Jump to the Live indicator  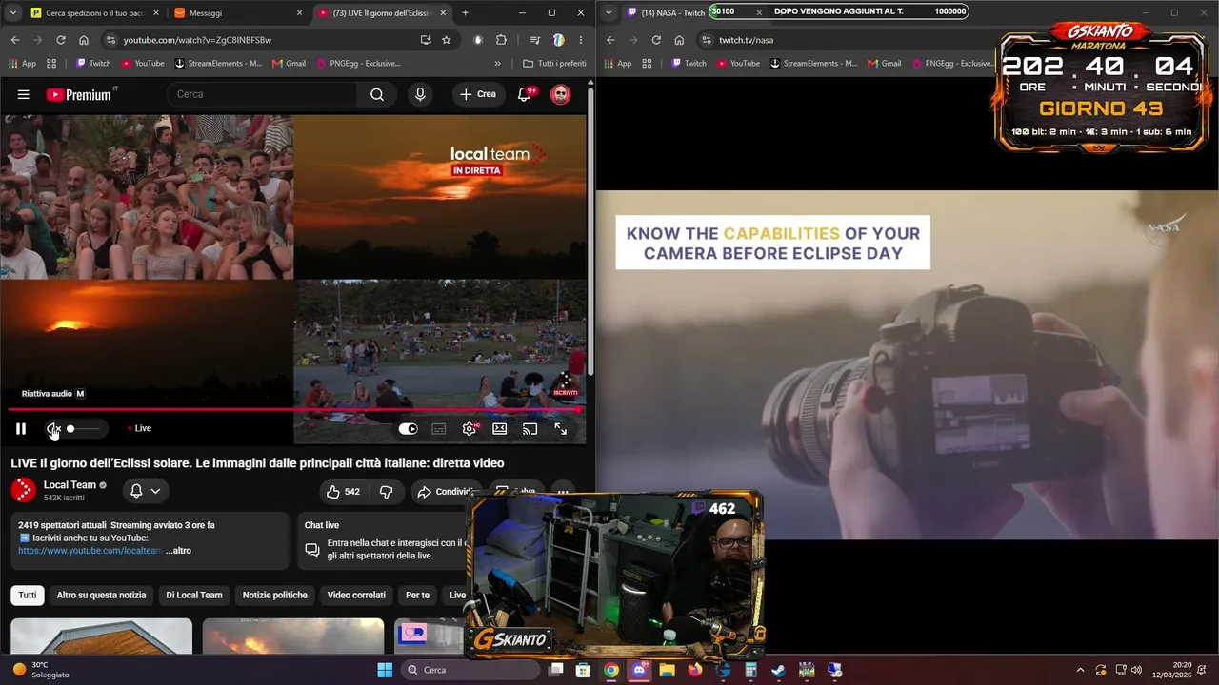(x=140, y=428)
